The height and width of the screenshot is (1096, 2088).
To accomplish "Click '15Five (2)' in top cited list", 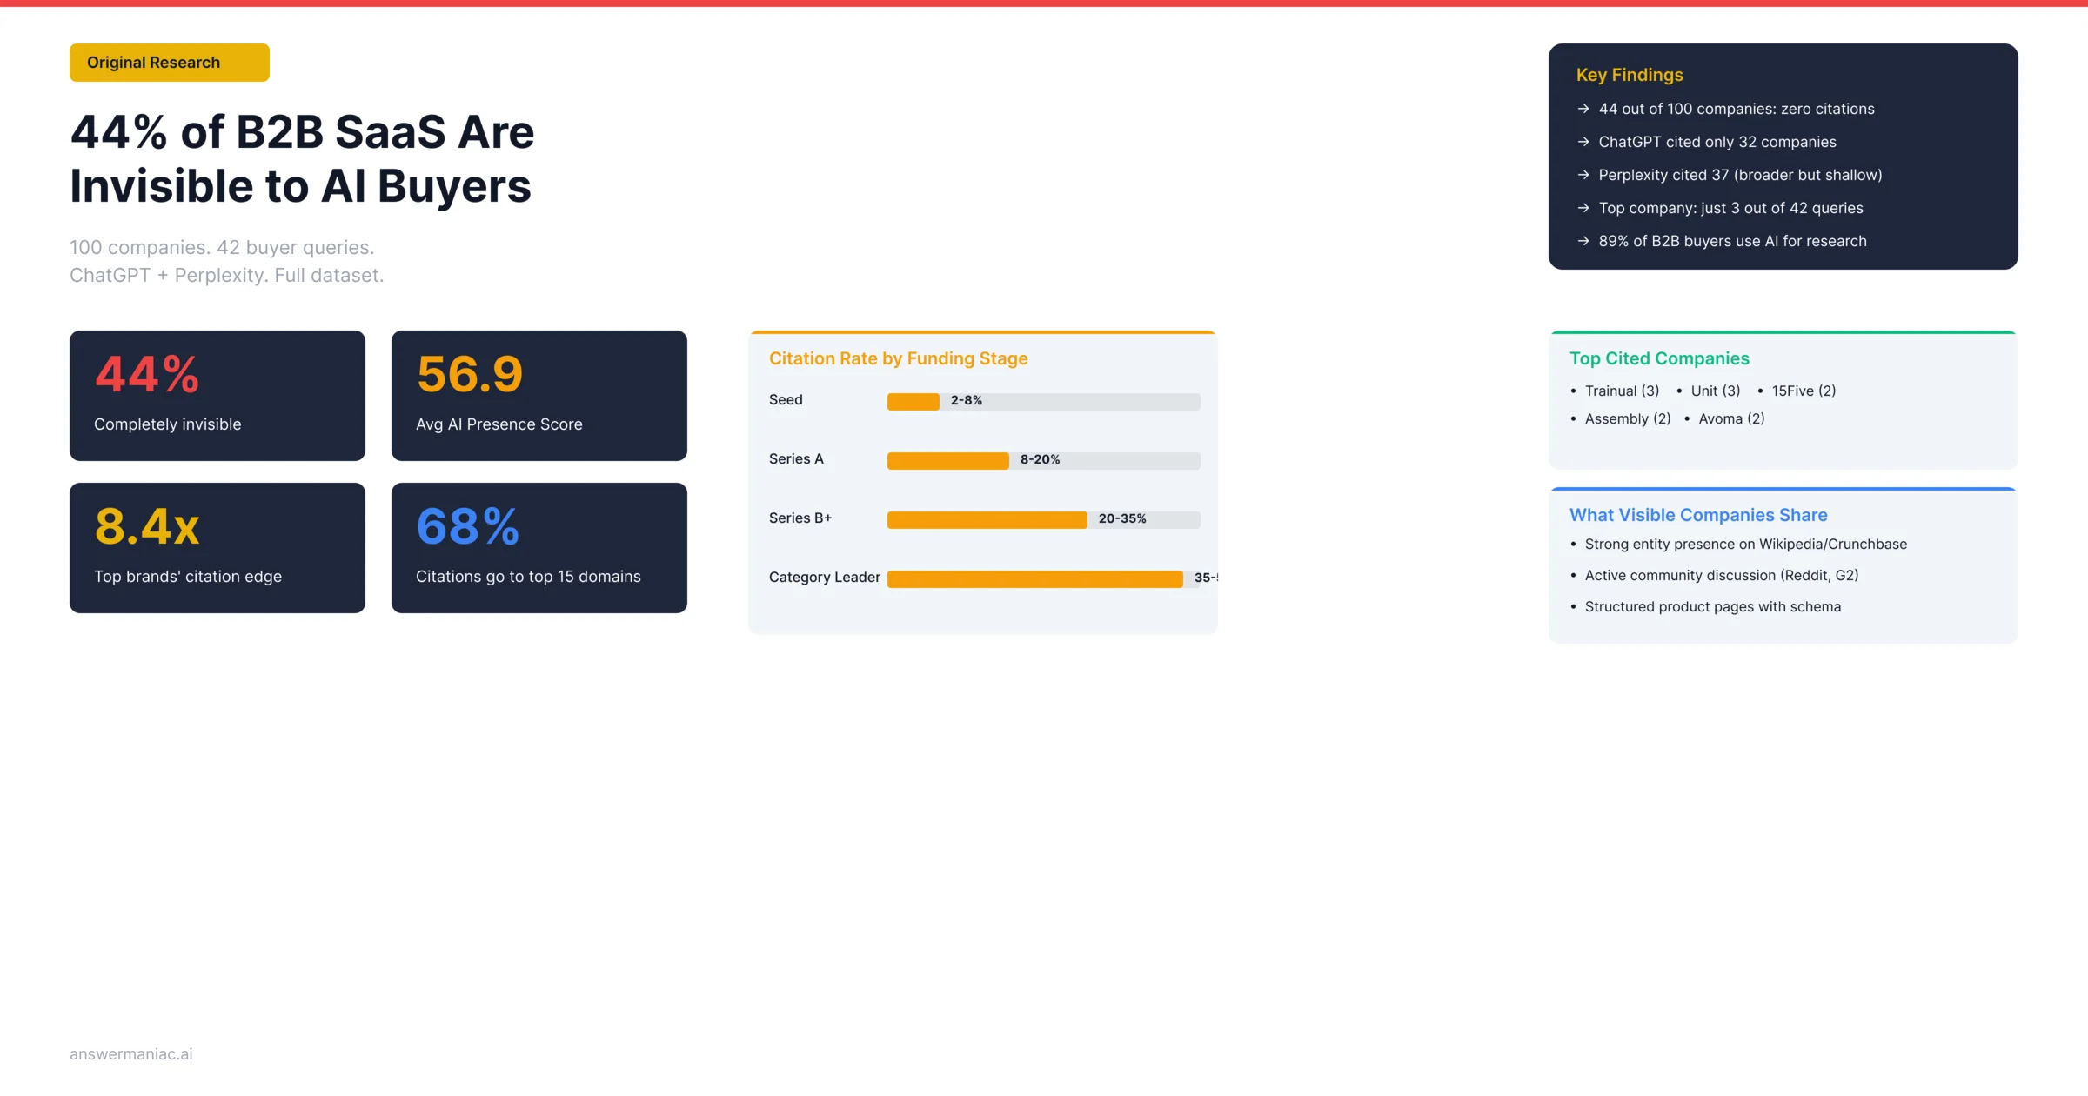I will point(1804,391).
